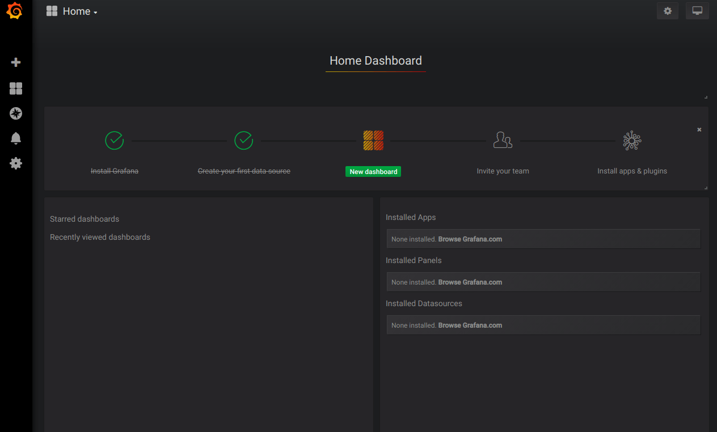Image resolution: width=717 pixels, height=432 pixels.
Task: Open the Create plus menu in sidebar
Action: click(16, 62)
